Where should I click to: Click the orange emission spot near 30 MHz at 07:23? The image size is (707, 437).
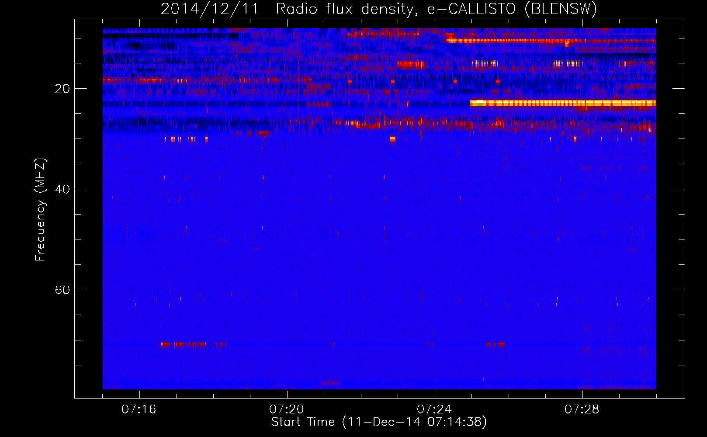click(x=392, y=139)
